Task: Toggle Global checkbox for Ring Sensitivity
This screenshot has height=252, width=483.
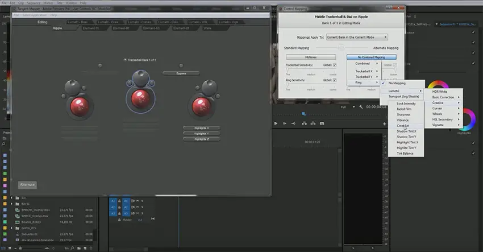Action: coord(335,80)
